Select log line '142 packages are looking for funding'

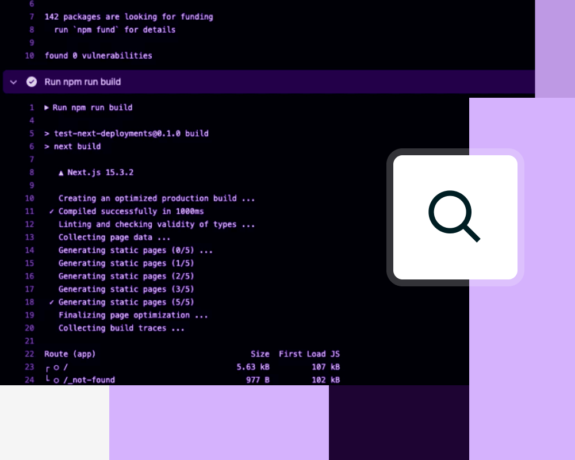point(129,17)
